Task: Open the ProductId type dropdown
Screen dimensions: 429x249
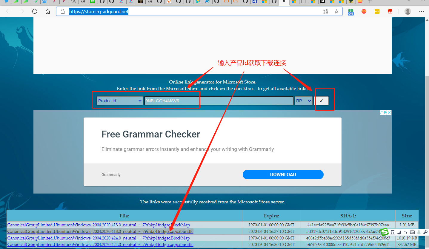Action: [x=120, y=101]
